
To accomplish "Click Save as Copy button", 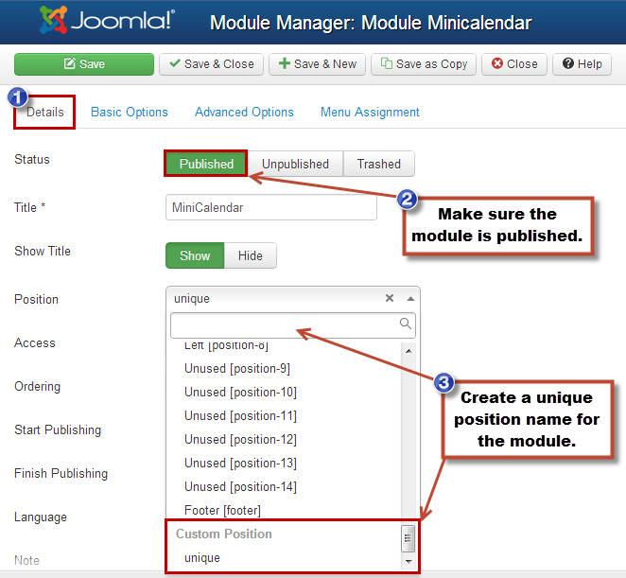I will (424, 64).
